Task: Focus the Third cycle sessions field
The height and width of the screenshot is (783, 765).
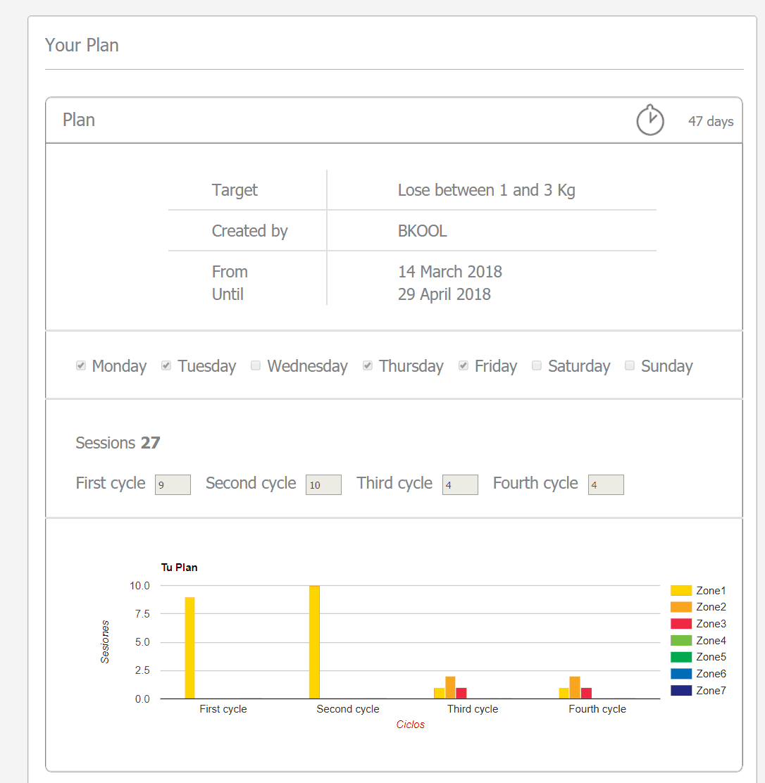Action: coord(460,484)
